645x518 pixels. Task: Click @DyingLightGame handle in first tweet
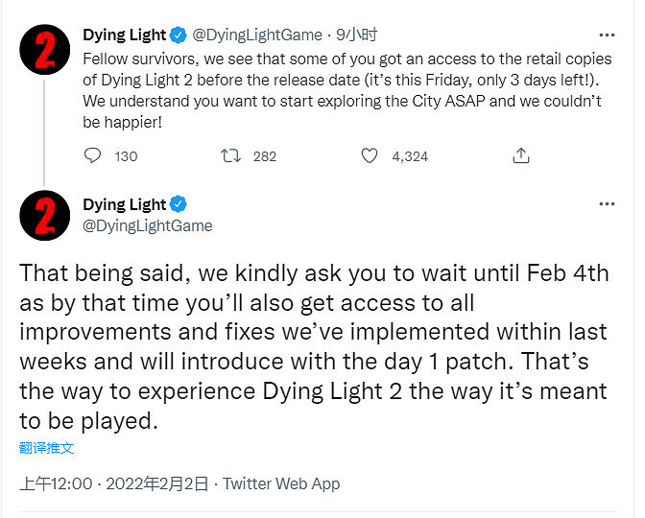[x=257, y=35]
